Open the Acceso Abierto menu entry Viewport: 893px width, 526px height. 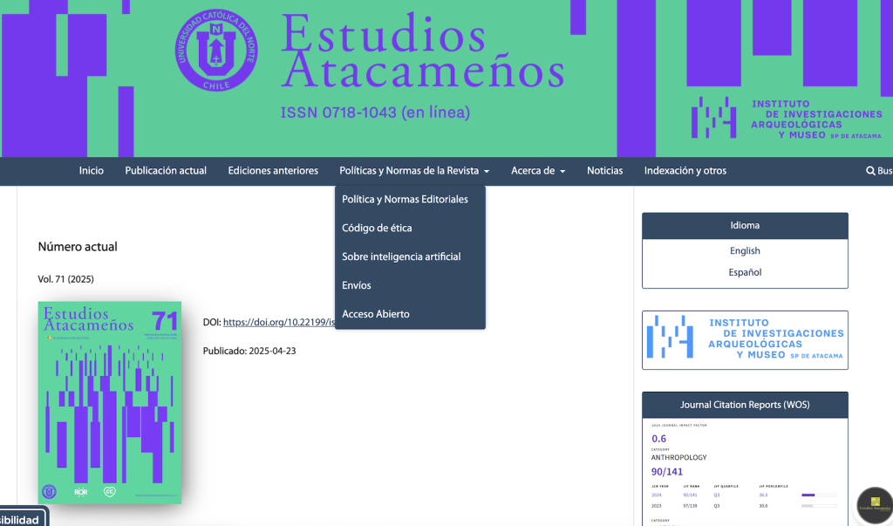click(376, 314)
